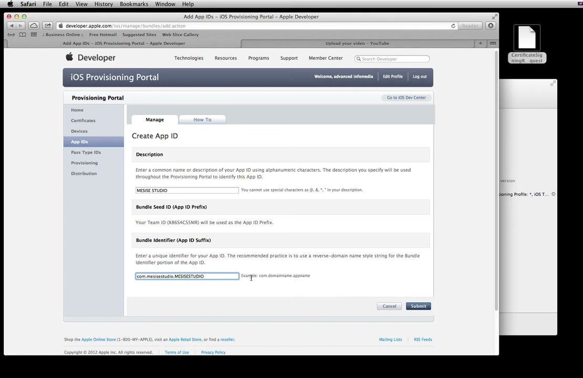Screen dimensions: 583x378
Task: Open Member Center link
Action: [x=326, y=58]
